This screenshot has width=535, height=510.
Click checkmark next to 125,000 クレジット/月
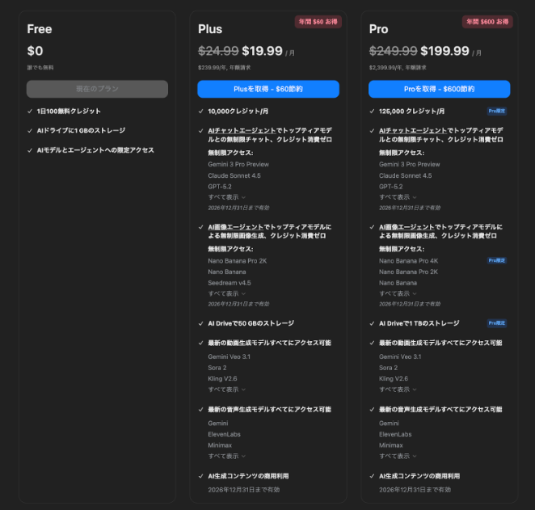372,112
